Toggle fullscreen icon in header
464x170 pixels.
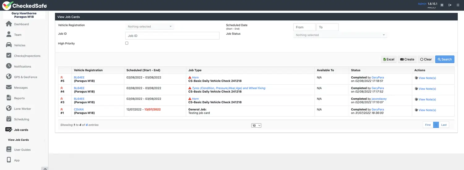442,5
